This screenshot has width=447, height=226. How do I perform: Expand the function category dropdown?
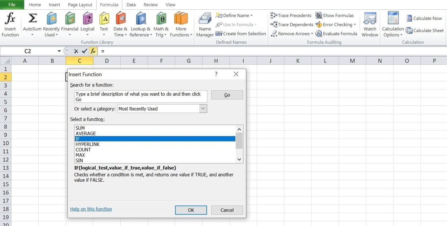pyautogui.click(x=203, y=109)
